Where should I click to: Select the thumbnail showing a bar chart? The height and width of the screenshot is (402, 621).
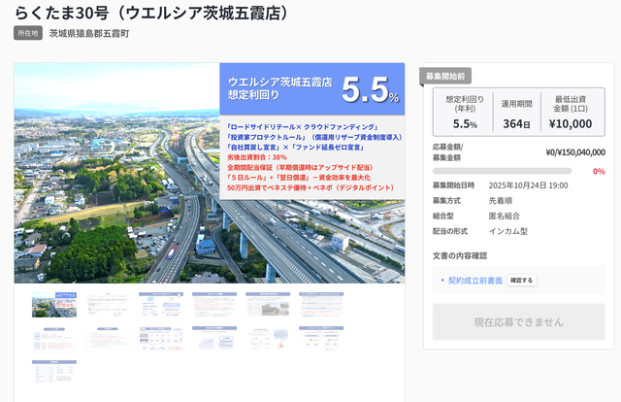[x=214, y=338]
